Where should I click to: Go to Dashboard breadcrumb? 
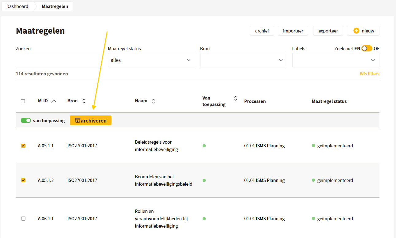(x=17, y=6)
